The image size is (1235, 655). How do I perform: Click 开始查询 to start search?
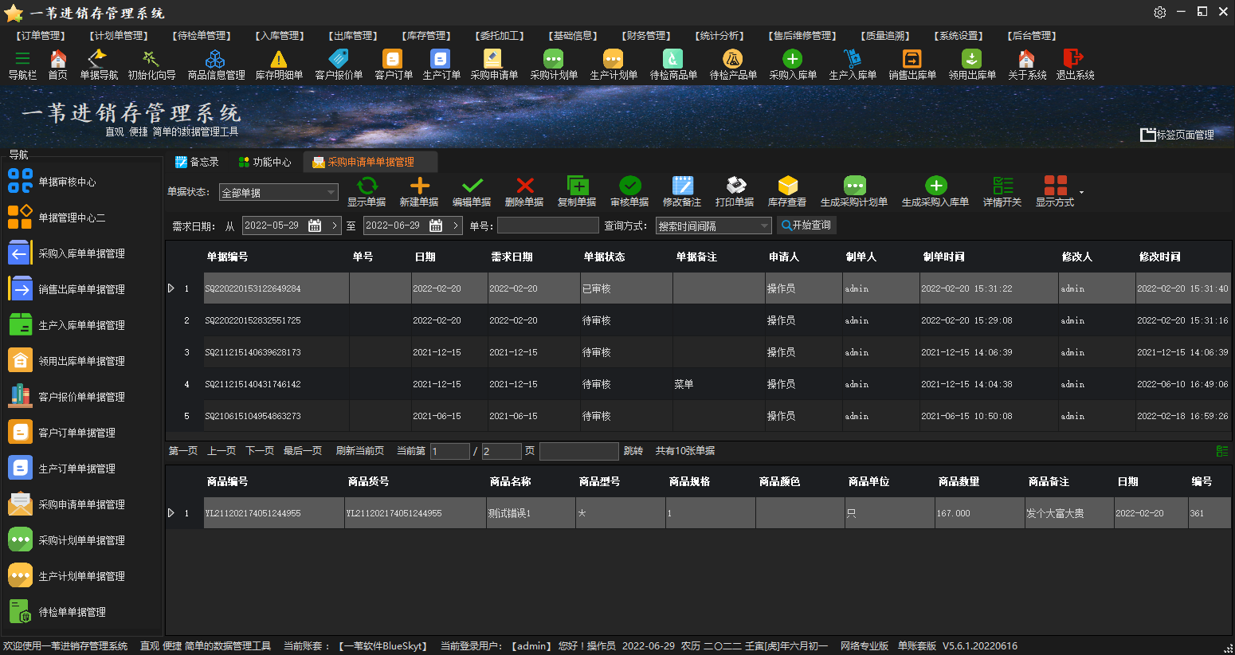806,226
